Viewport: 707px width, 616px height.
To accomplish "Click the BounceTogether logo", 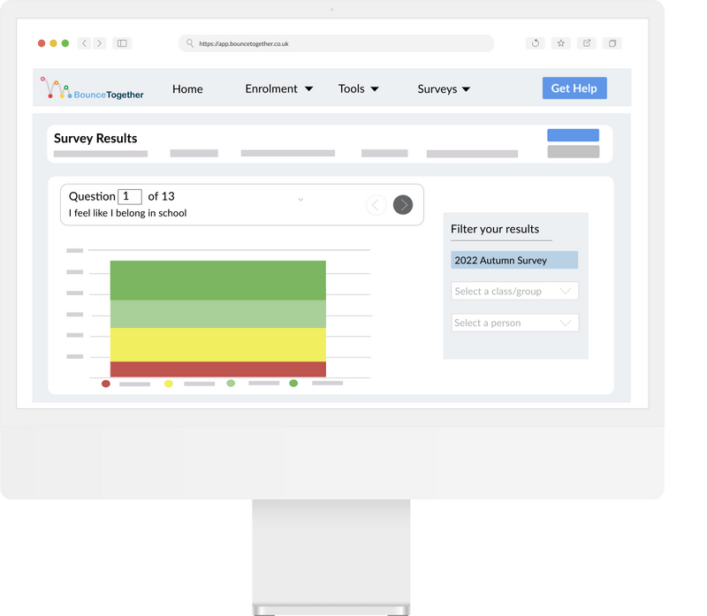I will tap(92, 87).
